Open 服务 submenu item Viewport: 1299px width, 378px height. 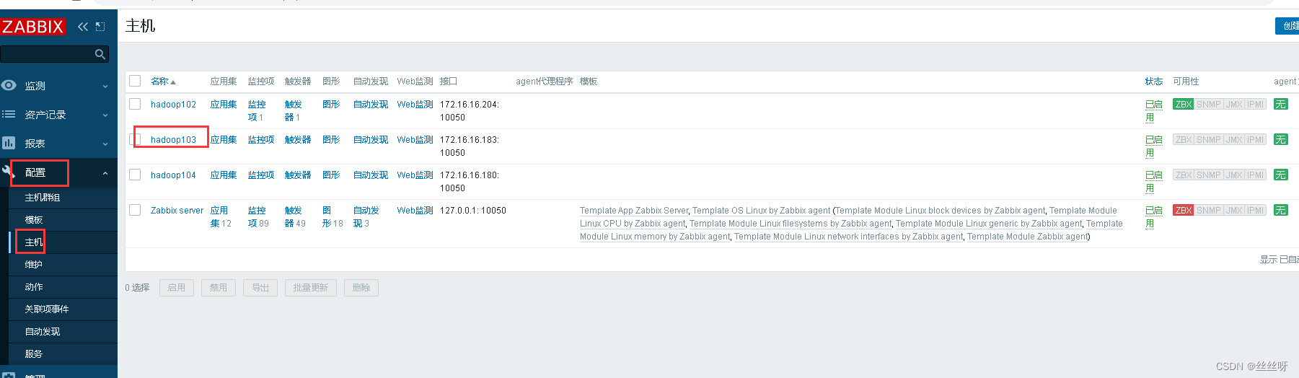coord(34,354)
